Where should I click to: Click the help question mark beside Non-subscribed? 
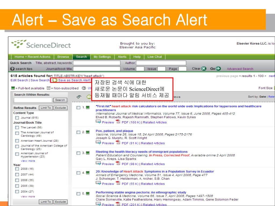(84, 88)
